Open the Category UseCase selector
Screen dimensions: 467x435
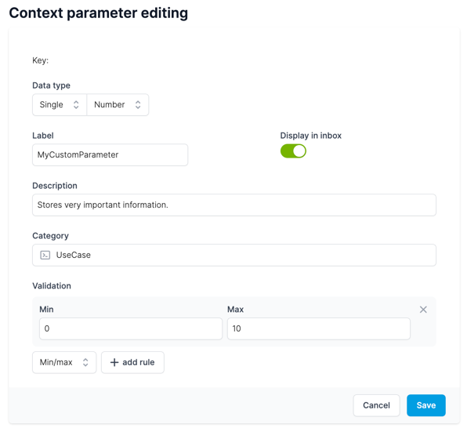click(234, 255)
